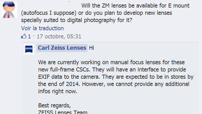Image resolution: width=202 pixels, height=114 pixels.
Task: Click the Best regards, closing line
Action: tap(55, 105)
